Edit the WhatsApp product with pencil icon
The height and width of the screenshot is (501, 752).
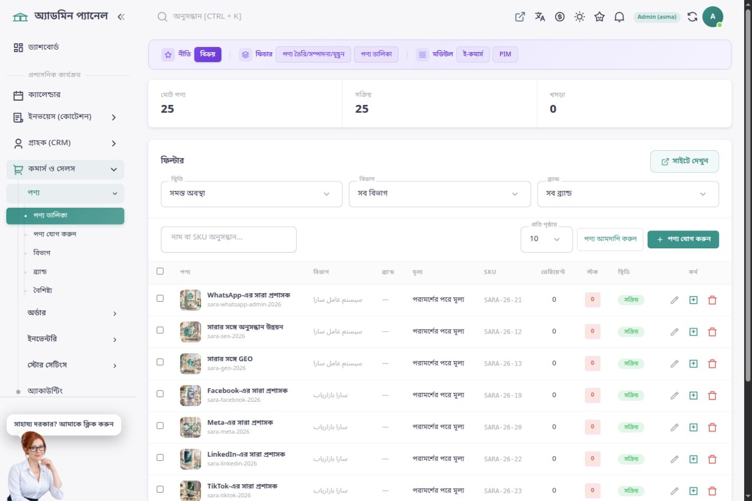click(x=674, y=300)
